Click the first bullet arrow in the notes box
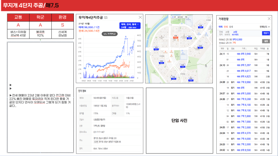This screenshot has width=278, height=156. (10, 85)
